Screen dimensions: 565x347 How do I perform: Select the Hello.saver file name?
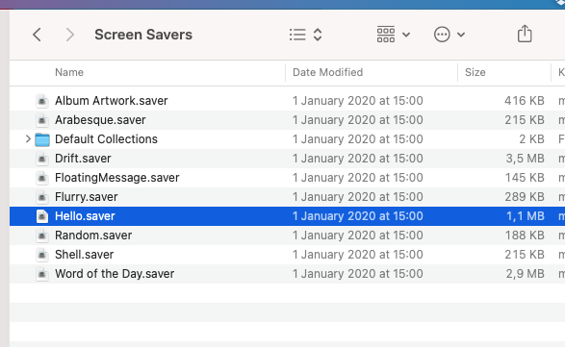click(85, 216)
